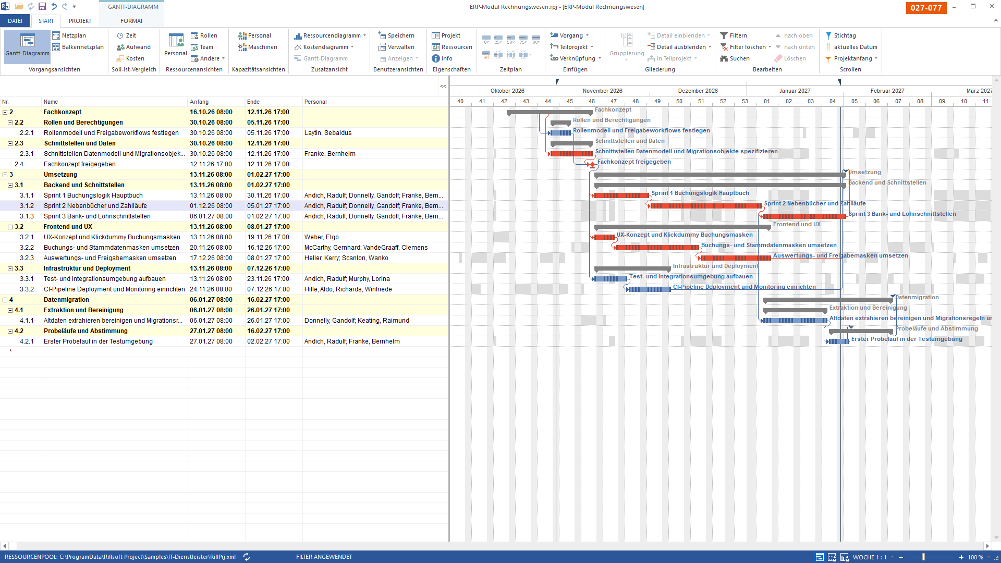The width and height of the screenshot is (1001, 563).
Task: Expand the Projektanfang scroll dropdown
Action: click(876, 58)
